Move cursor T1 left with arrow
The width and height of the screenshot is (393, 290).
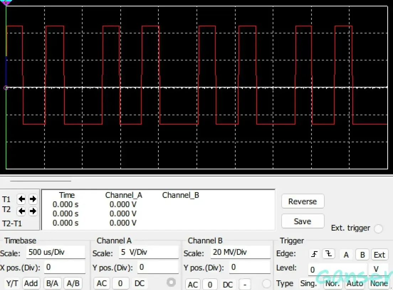22,199
